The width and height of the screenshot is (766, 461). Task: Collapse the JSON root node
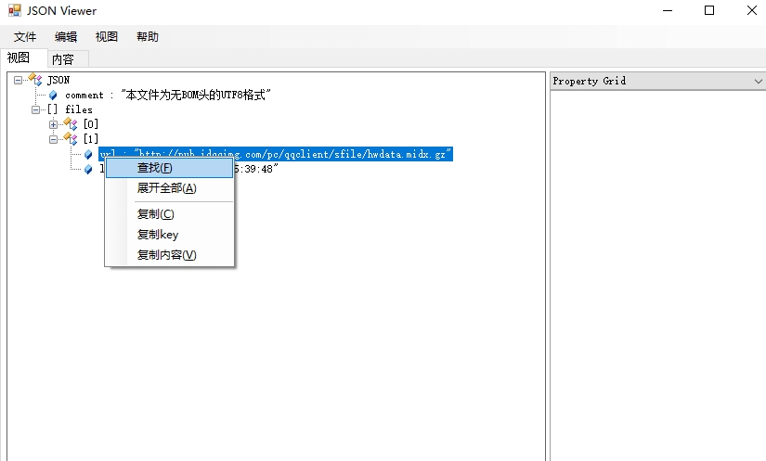18,80
